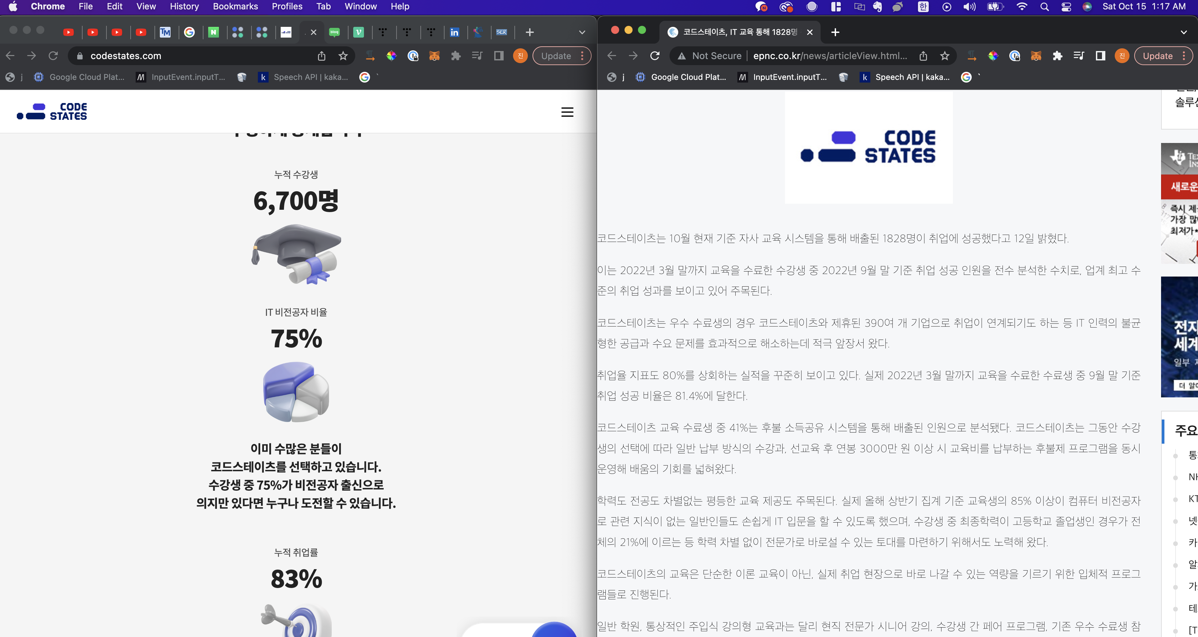Click the paragraph-arrow extension icon in the right window
The height and width of the screenshot is (637, 1198).
pos(972,56)
